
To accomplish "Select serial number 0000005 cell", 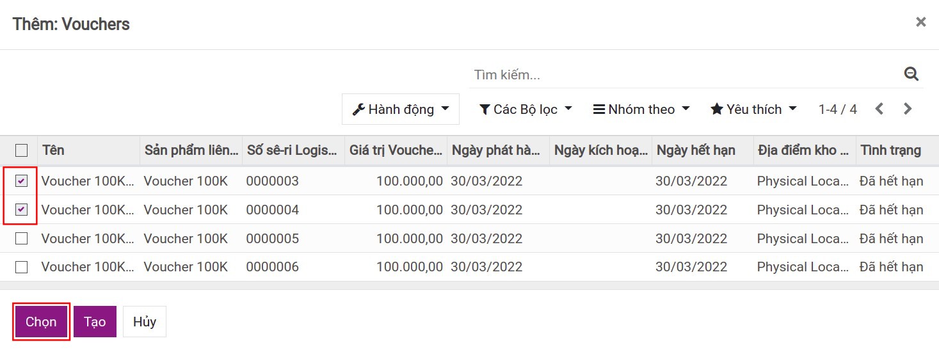I will tap(272, 239).
